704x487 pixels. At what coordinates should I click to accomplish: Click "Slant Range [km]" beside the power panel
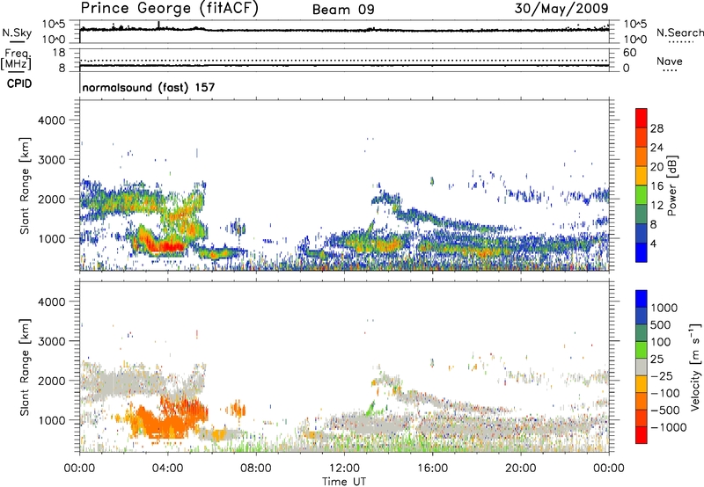point(25,185)
